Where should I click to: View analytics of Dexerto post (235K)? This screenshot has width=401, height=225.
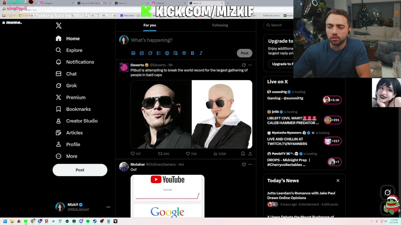220,154
